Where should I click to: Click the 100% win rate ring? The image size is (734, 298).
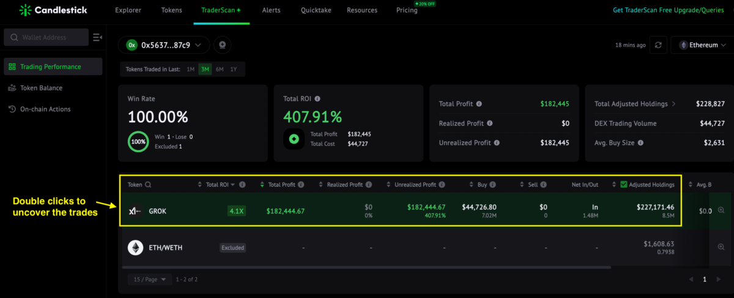pos(139,141)
